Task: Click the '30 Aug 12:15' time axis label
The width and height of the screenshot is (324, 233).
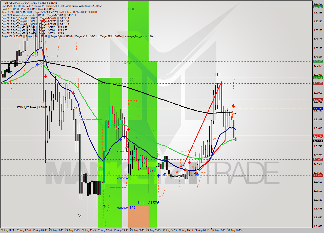Action: [x=234, y=230]
